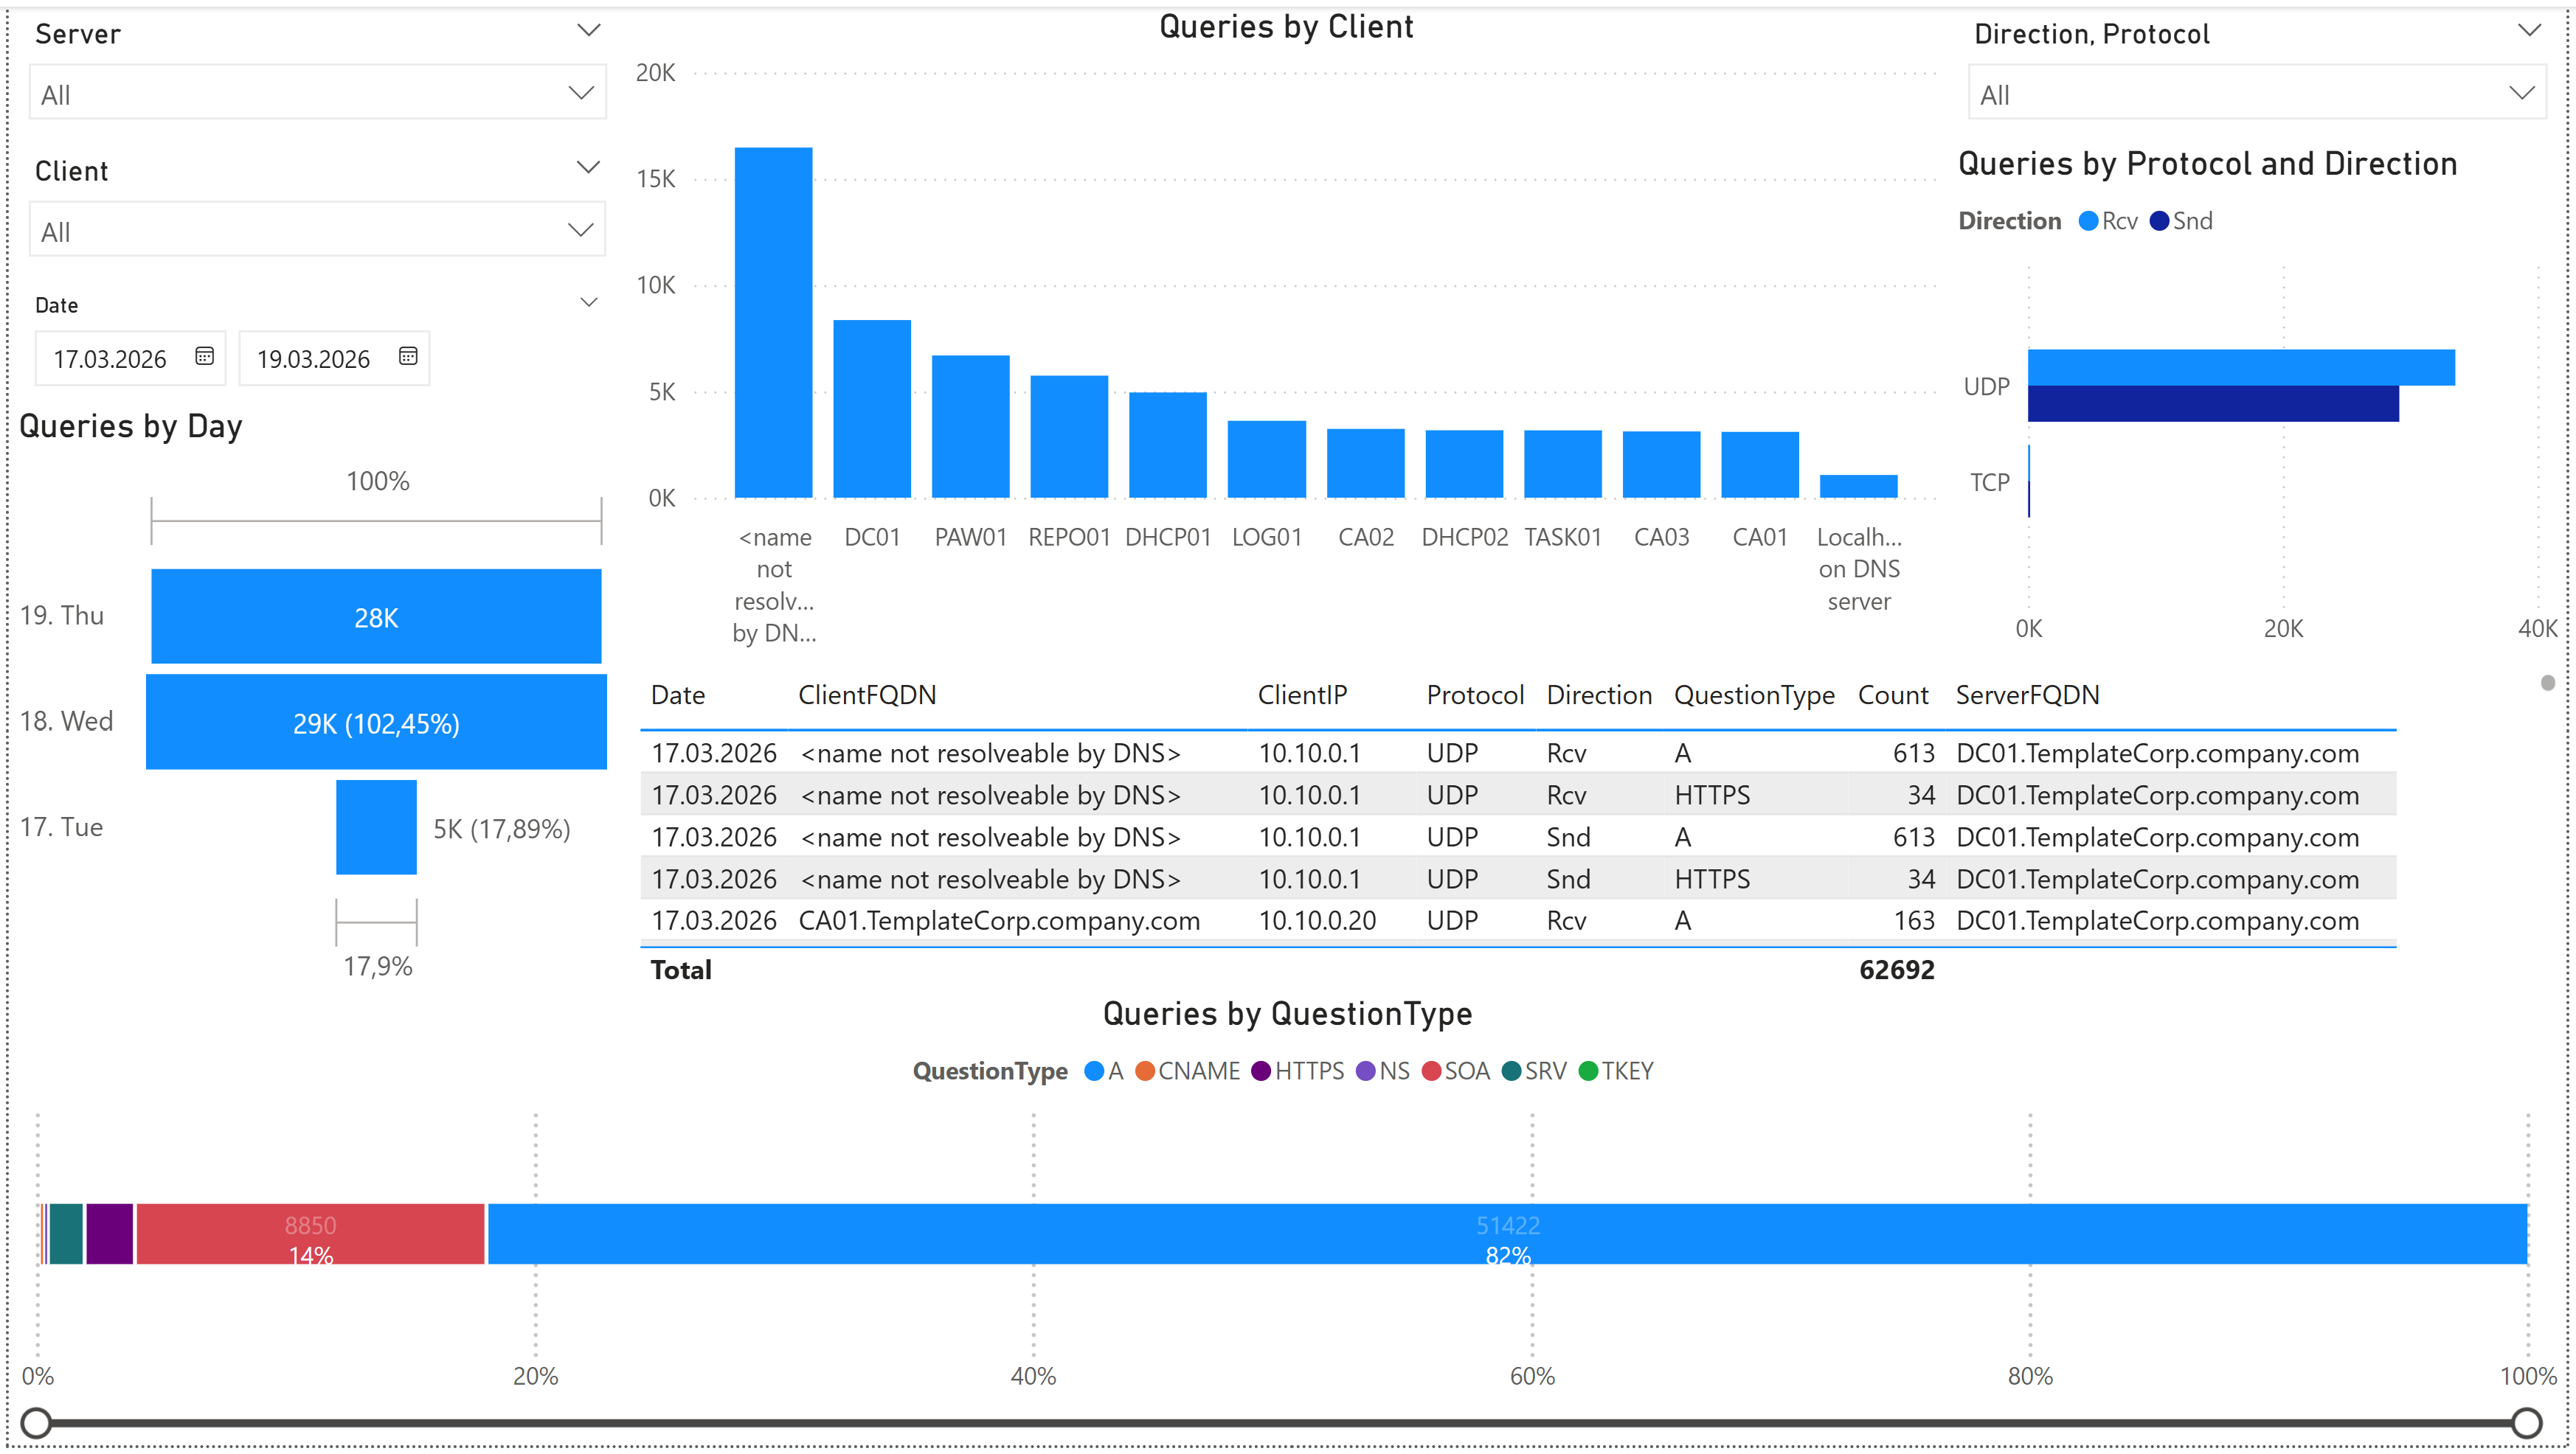Open the Client All dropdown
The height and width of the screenshot is (1454, 2576).
click(317, 231)
